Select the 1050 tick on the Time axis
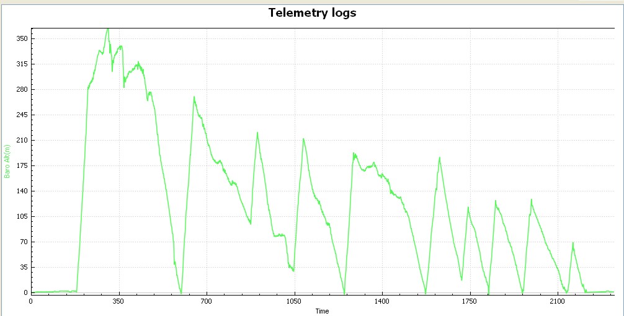The height and width of the screenshot is (316, 624). click(x=294, y=301)
